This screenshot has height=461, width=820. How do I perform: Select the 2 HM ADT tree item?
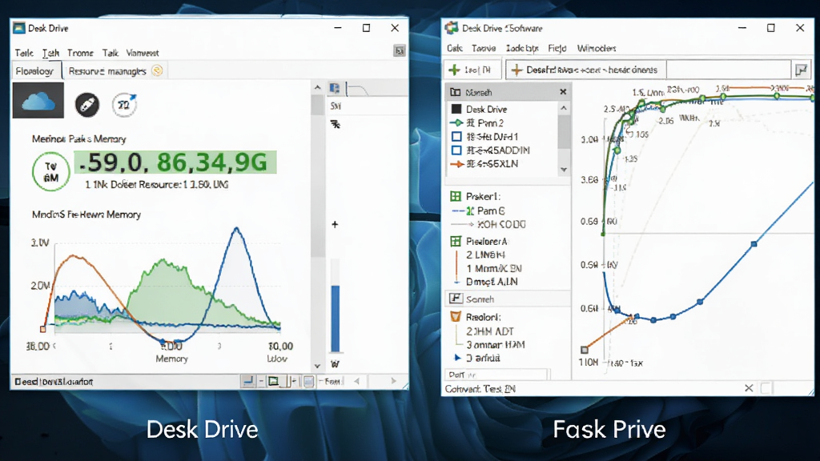[x=490, y=331]
